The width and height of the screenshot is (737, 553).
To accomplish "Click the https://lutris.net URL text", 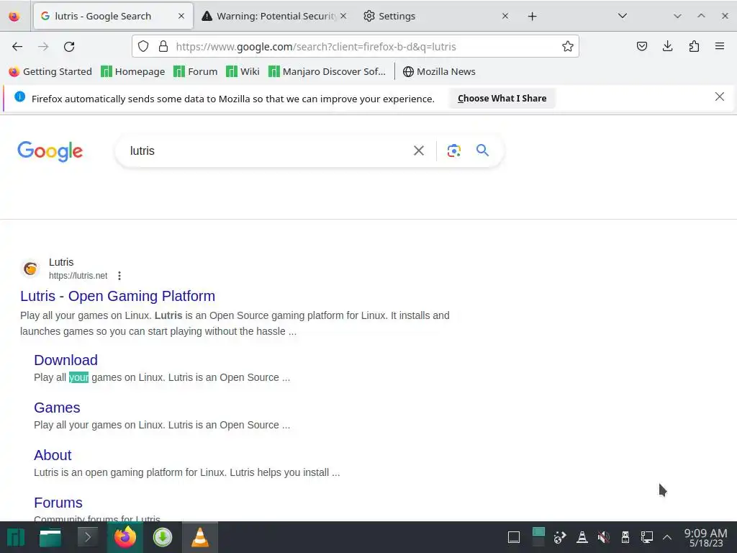I will [x=78, y=276].
